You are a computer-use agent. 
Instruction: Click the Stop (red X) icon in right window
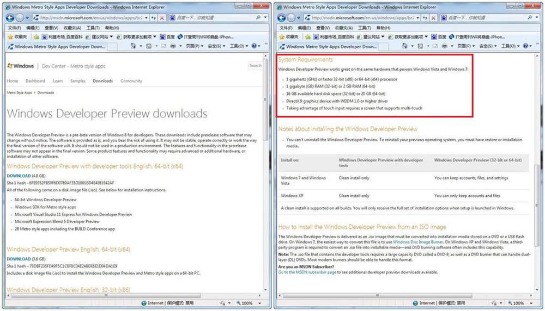[x=433, y=18]
